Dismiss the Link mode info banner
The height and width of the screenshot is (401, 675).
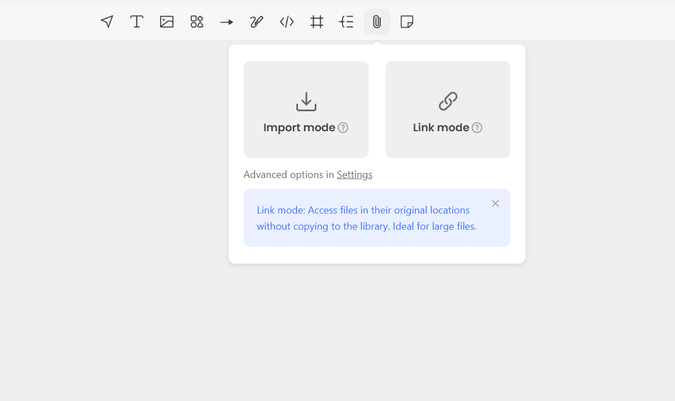pyautogui.click(x=495, y=204)
